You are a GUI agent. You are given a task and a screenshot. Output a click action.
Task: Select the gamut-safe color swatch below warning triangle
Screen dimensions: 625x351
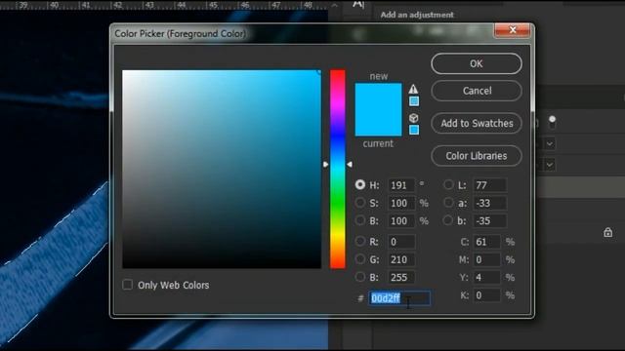pos(414,101)
